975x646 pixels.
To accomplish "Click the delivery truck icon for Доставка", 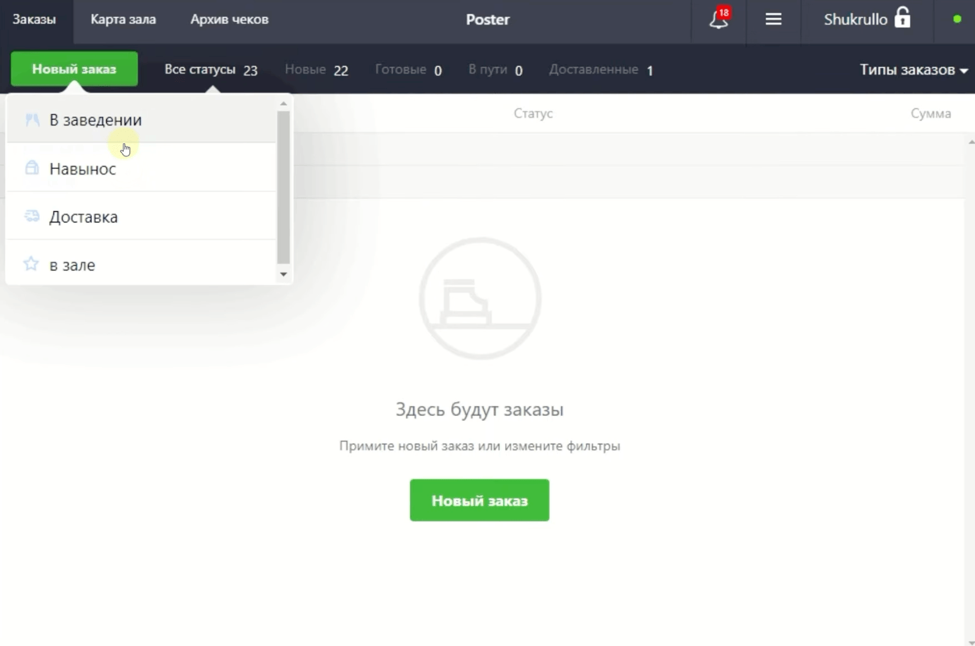I will click(x=31, y=216).
